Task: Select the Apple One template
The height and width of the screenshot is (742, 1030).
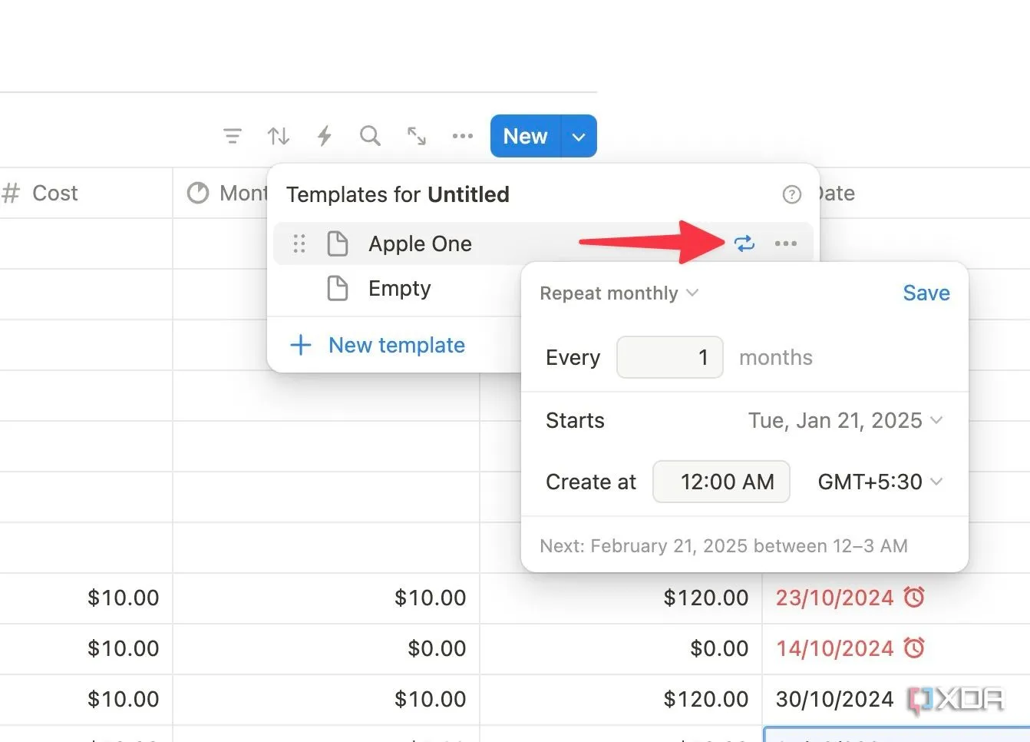Action: coord(420,243)
